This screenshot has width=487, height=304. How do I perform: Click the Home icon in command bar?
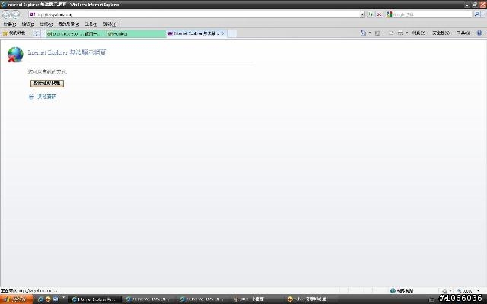363,33
